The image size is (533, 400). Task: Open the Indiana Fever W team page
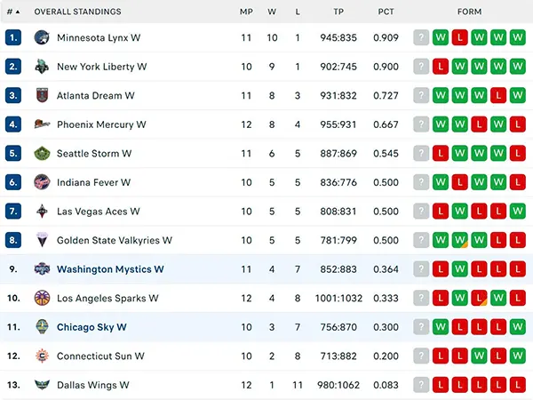click(93, 182)
